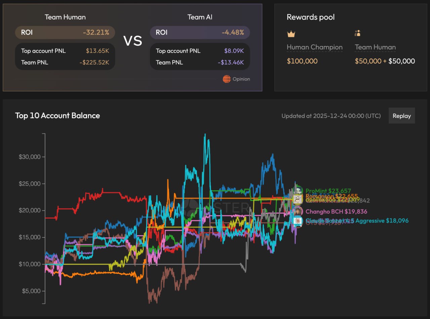Screen dimensions: 430x319
Task: Open the underlined Team Human rewards label
Action: (x=375, y=47)
